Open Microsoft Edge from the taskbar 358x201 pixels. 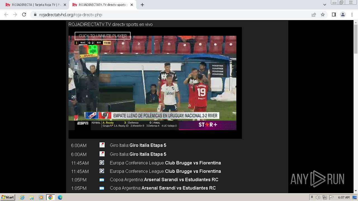[x=60, y=197]
